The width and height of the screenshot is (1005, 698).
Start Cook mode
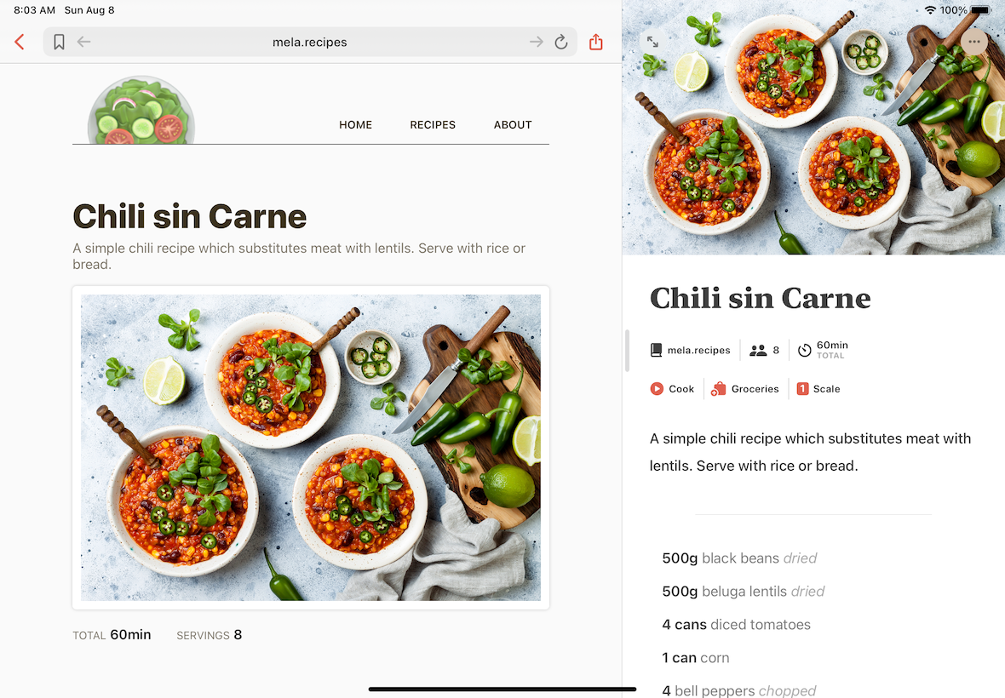pyautogui.click(x=672, y=389)
